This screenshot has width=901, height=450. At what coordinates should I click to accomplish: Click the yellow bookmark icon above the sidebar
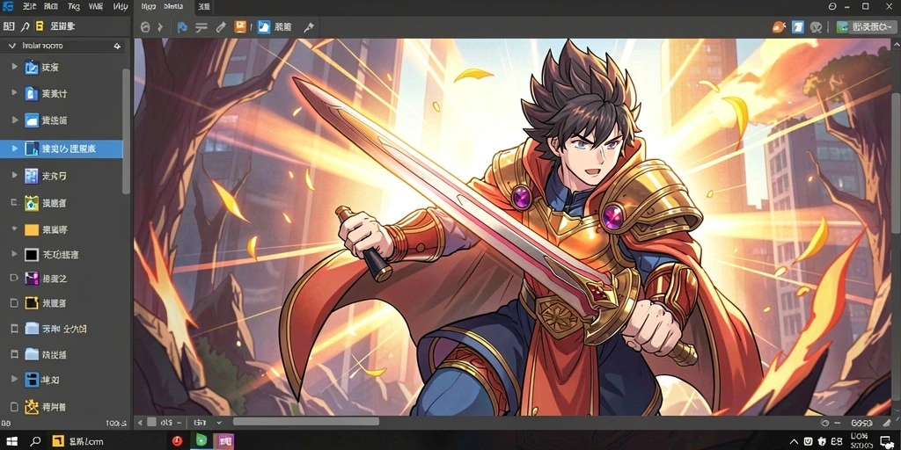click(x=39, y=25)
